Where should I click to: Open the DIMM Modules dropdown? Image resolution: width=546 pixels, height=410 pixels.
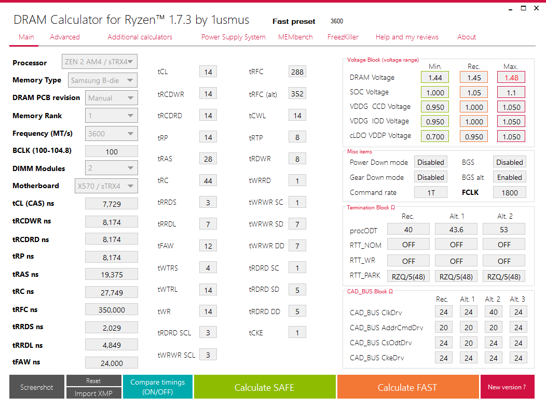tap(112, 168)
